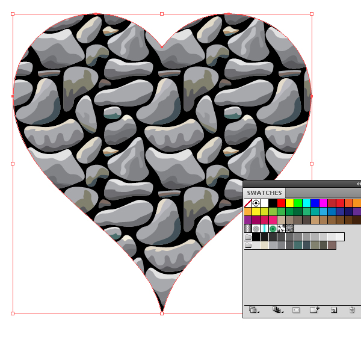361x337 pixels.
Task: Select the olive gray swatch in stone group
Action: coord(315,245)
